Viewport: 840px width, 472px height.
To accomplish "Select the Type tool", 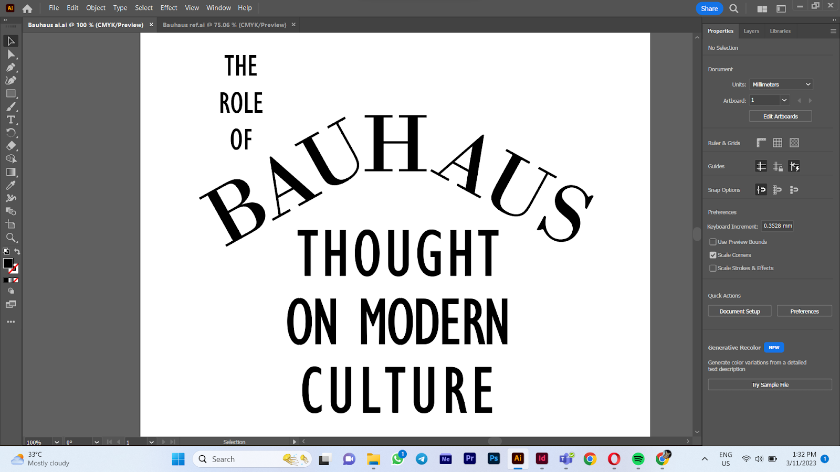I will [x=11, y=120].
